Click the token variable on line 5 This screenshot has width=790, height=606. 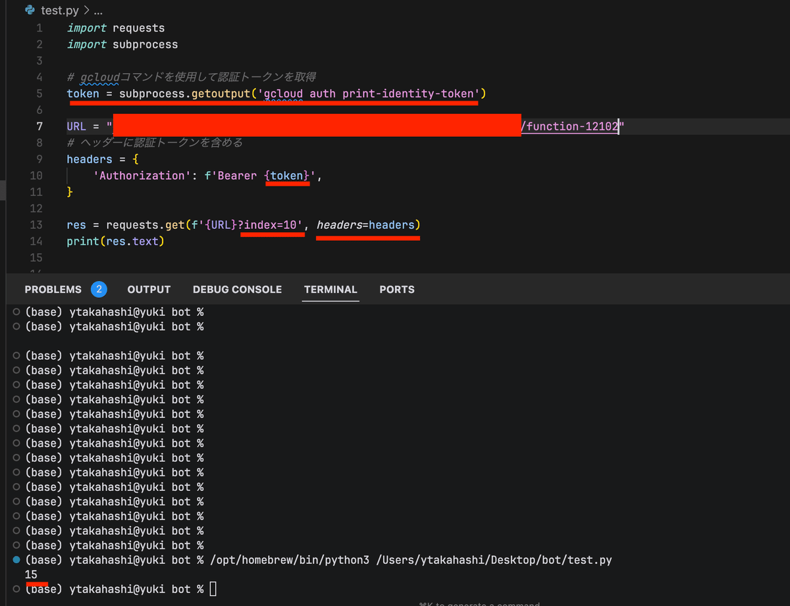point(82,93)
